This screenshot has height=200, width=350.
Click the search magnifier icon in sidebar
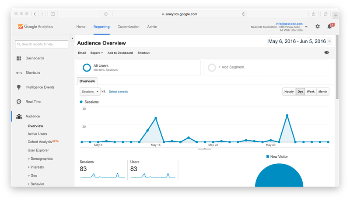pyautogui.click(x=19, y=44)
